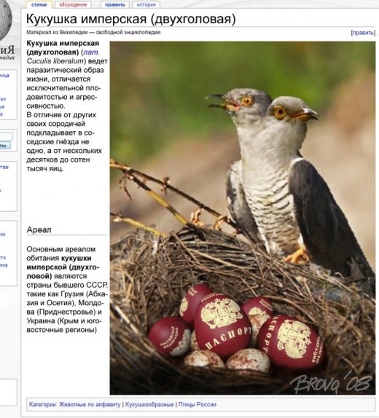Click the [править] section edit link
This screenshot has height=418, width=379.
[363, 33]
